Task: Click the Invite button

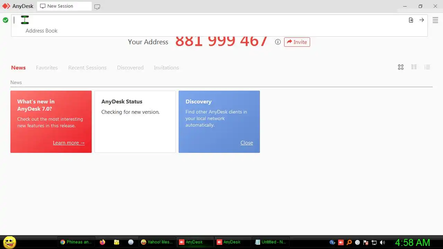Action: point(297,42)
